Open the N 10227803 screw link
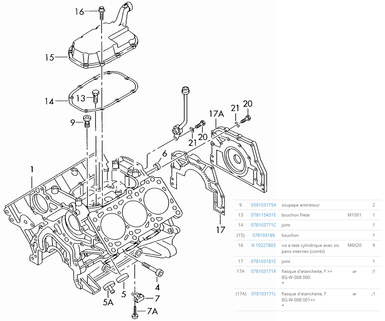The image size is (385, 321). (263, 245)
